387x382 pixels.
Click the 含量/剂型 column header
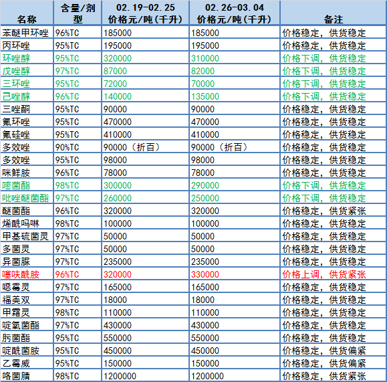pyautogui.click(x=78, y=13)
